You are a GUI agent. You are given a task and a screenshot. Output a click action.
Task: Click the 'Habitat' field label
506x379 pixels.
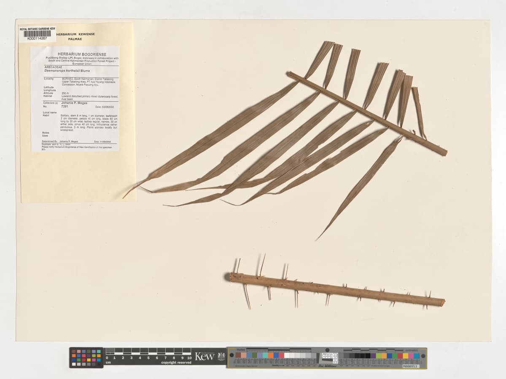pos(48,96)
